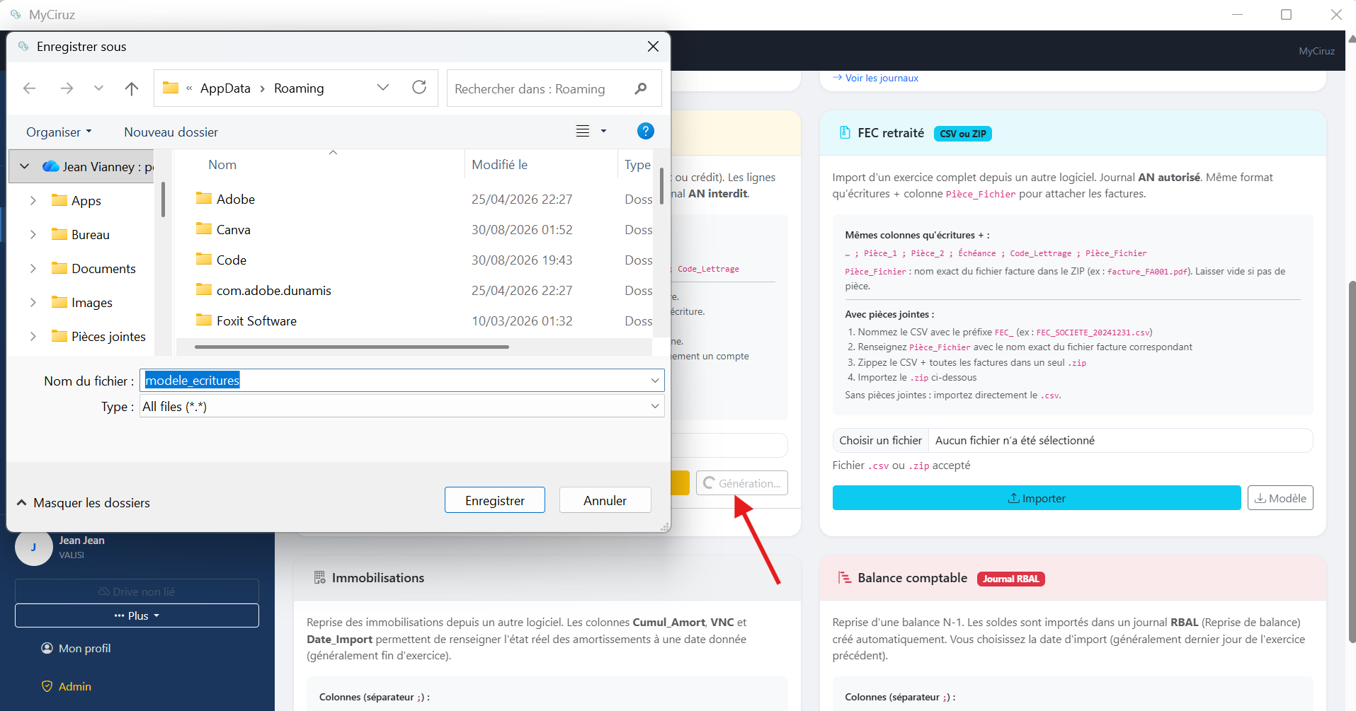This screenshot has height=711, width=1356.
Task: Go back in the save dialog
Action: point(30,88)
